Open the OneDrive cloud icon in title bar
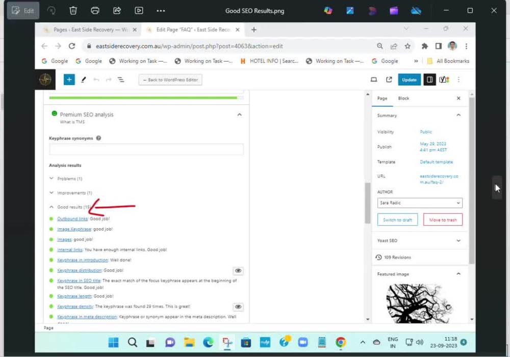This screenshot has height=357, width=510. click(x=416, y=11)
